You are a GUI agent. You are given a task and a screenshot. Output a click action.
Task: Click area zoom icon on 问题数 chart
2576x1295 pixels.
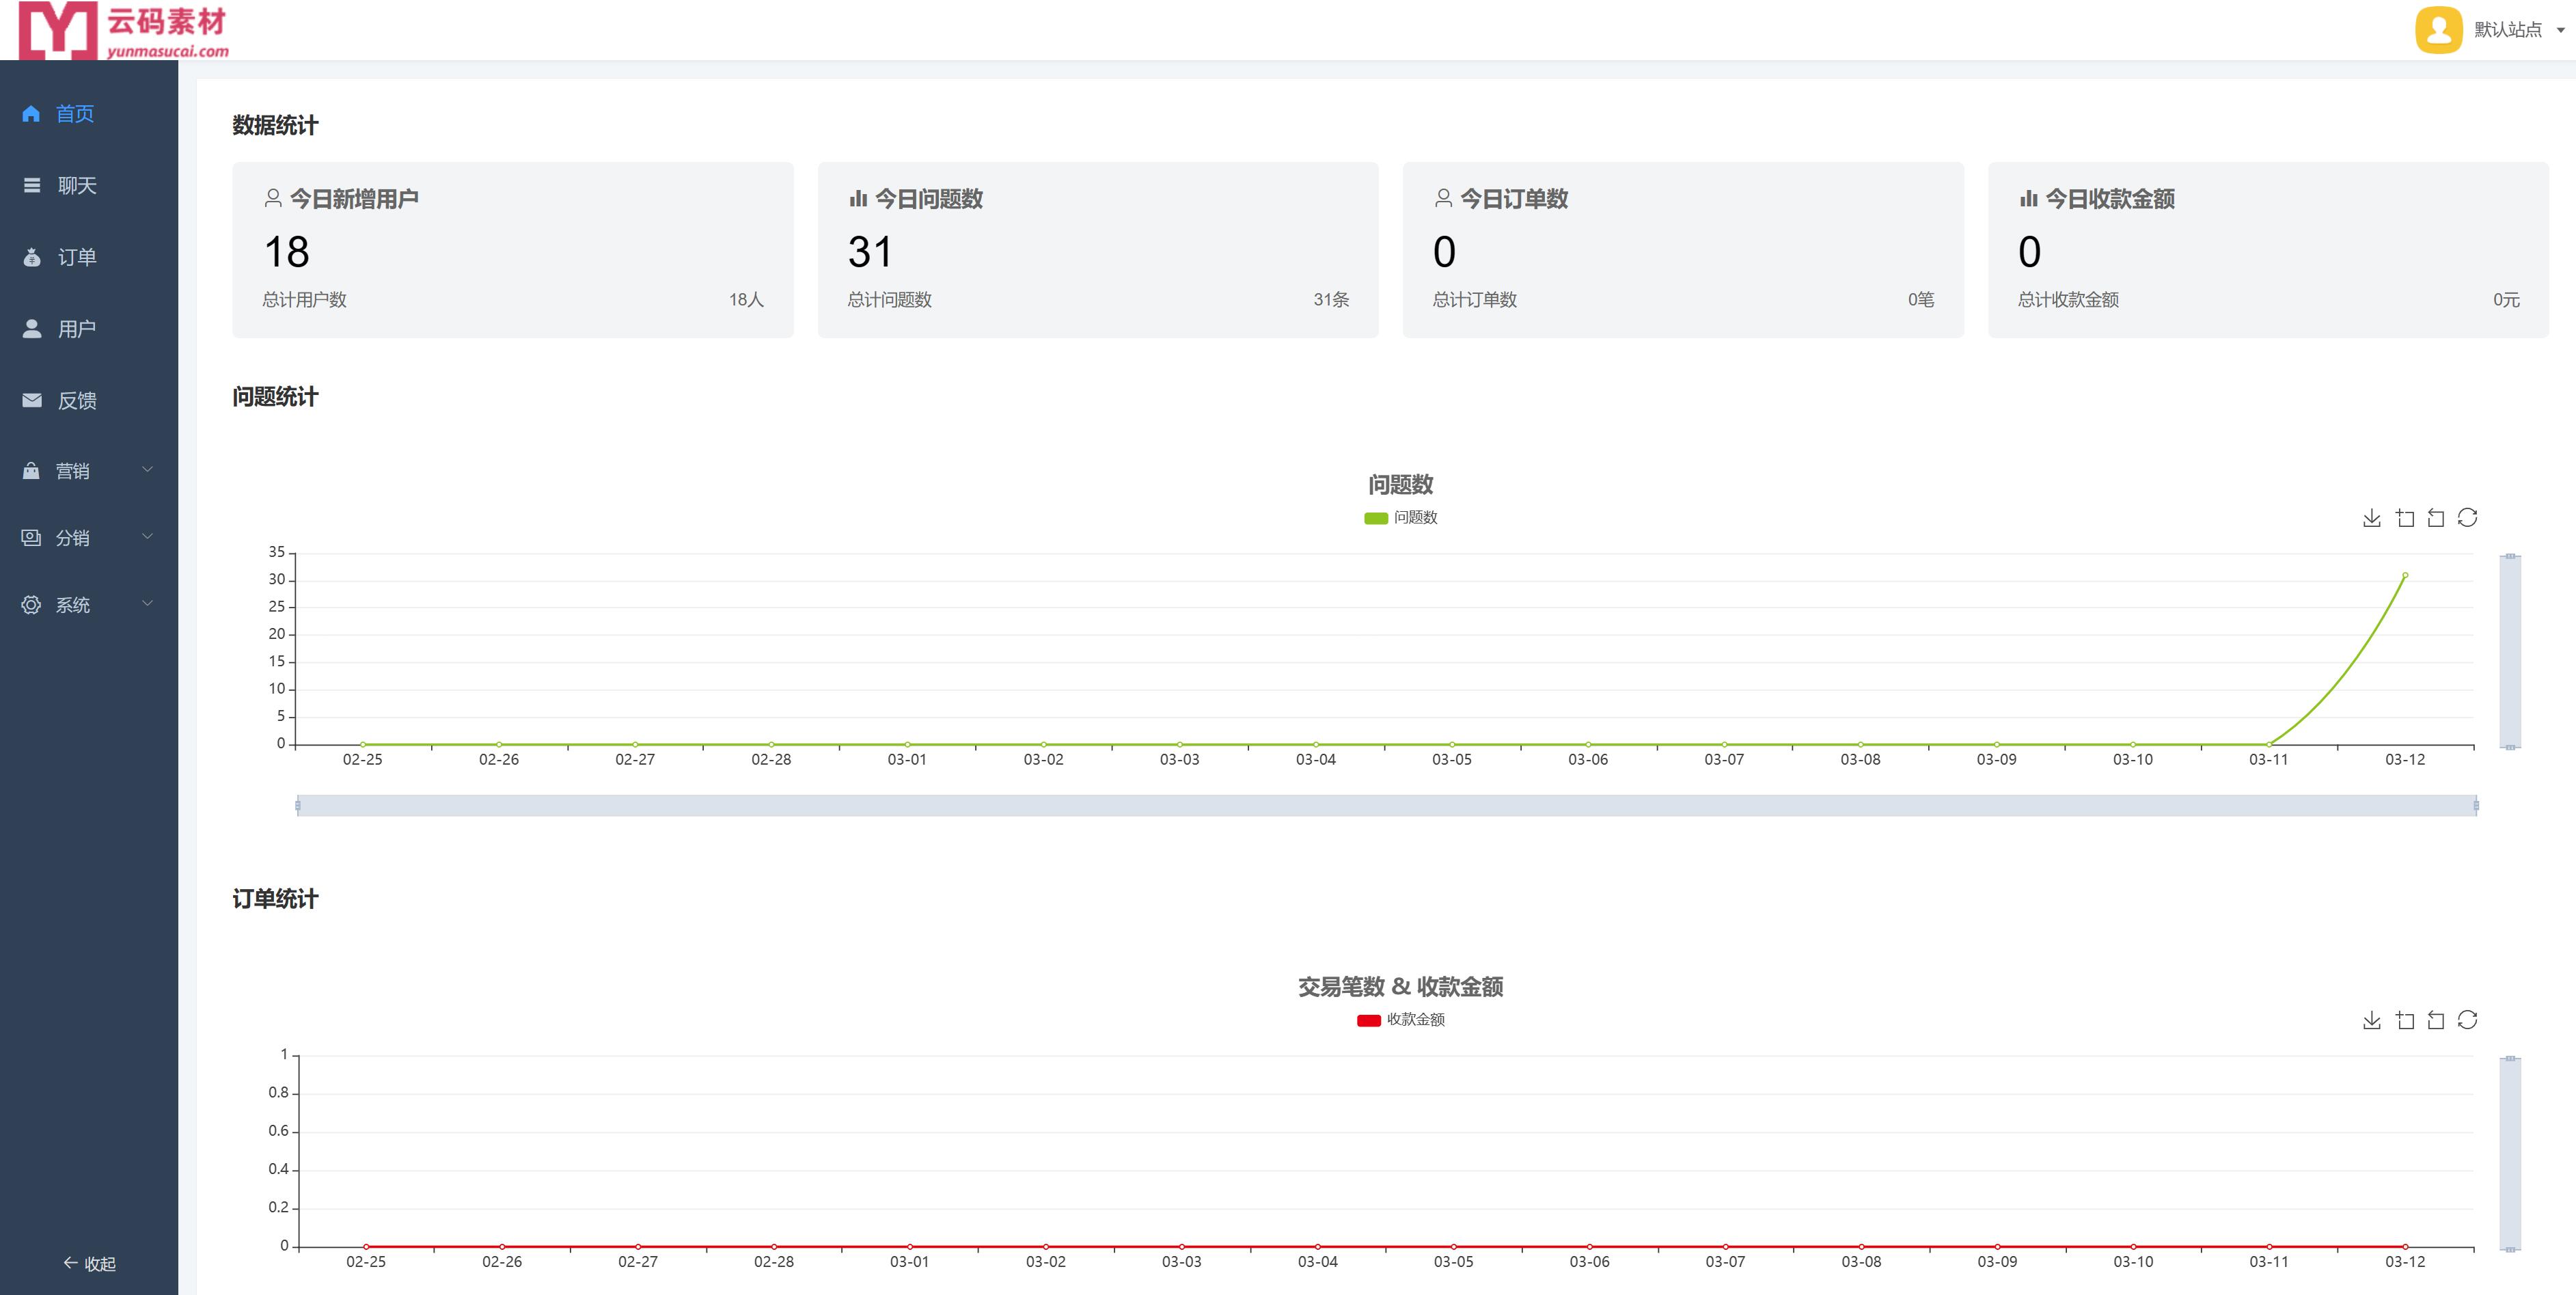point(2404,518)
